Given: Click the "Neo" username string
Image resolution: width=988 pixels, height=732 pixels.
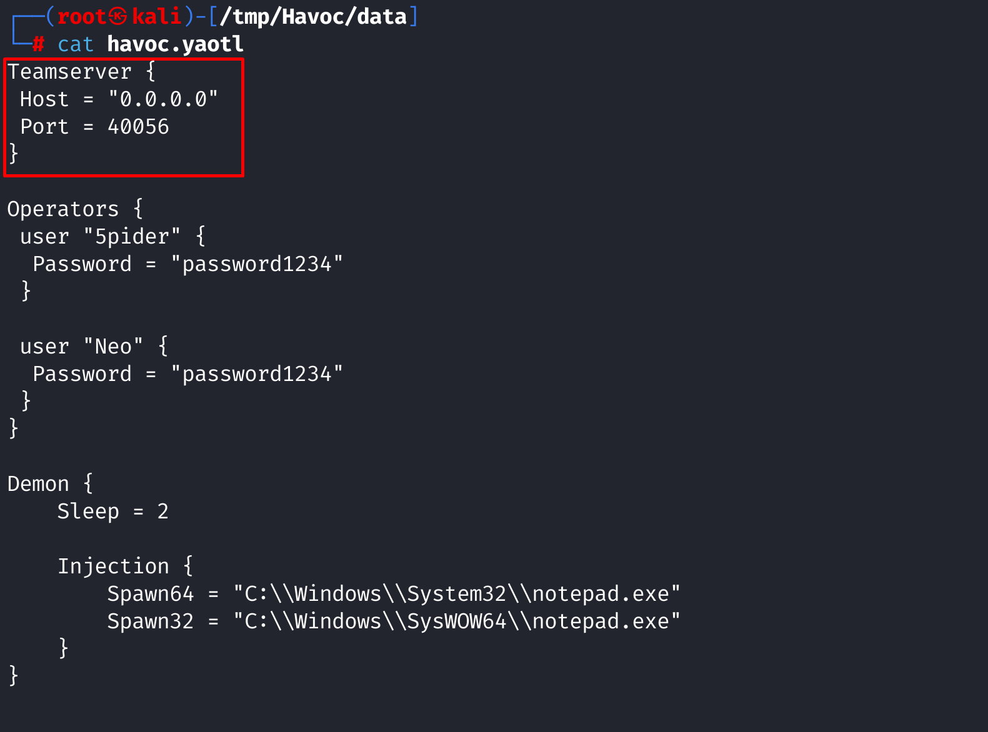Looking at the screenshot, I should pos(113,347).
